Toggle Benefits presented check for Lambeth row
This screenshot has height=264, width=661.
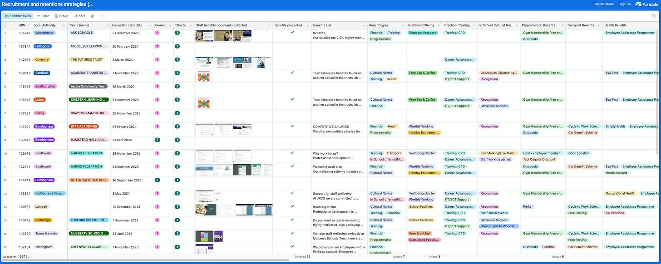(292, 206)
